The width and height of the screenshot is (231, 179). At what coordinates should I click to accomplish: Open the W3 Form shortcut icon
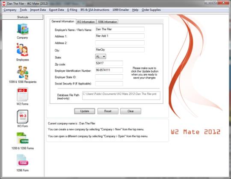pos(23,117)
